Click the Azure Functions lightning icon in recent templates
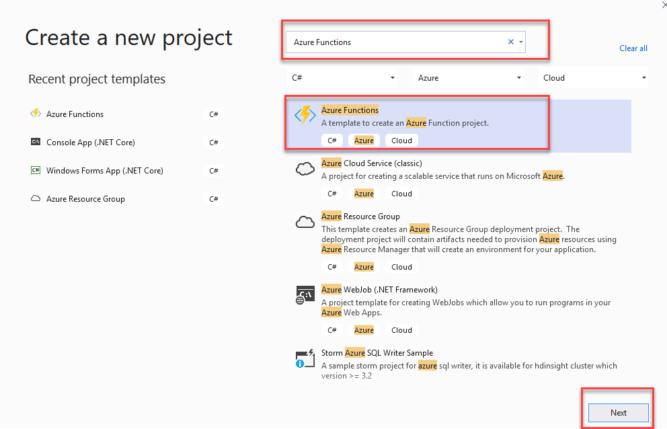This screenshot has height=429, width=667. (x=36, y=113)
